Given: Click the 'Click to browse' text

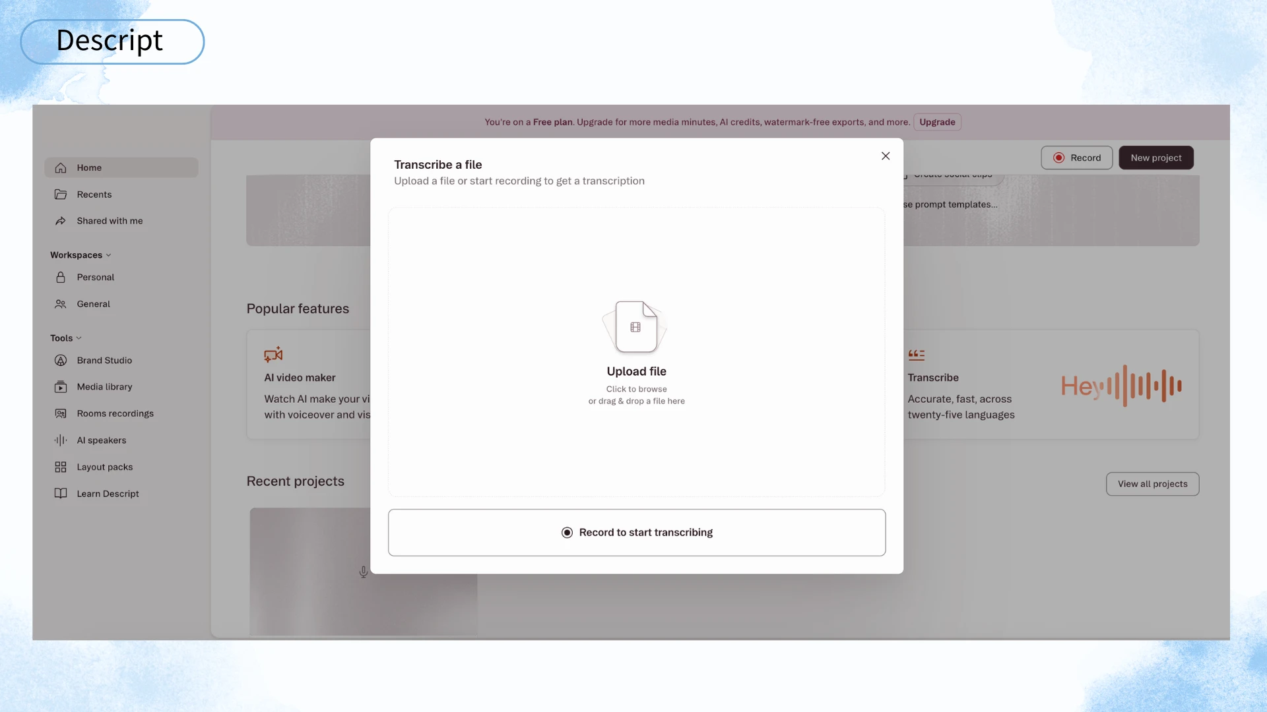Looking at the screenshot, I should tap(637, 389).
